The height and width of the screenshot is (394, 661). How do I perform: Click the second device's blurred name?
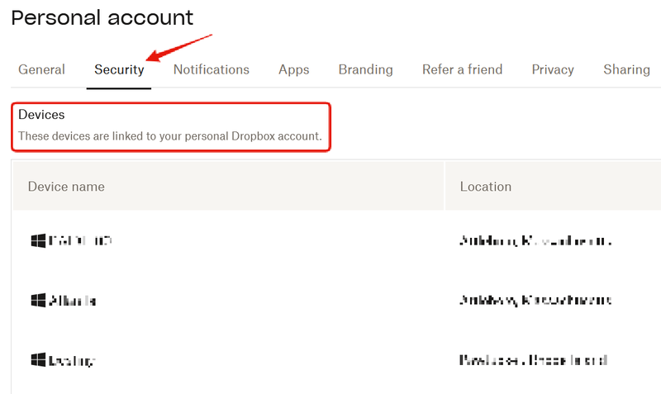coord(74,301)
